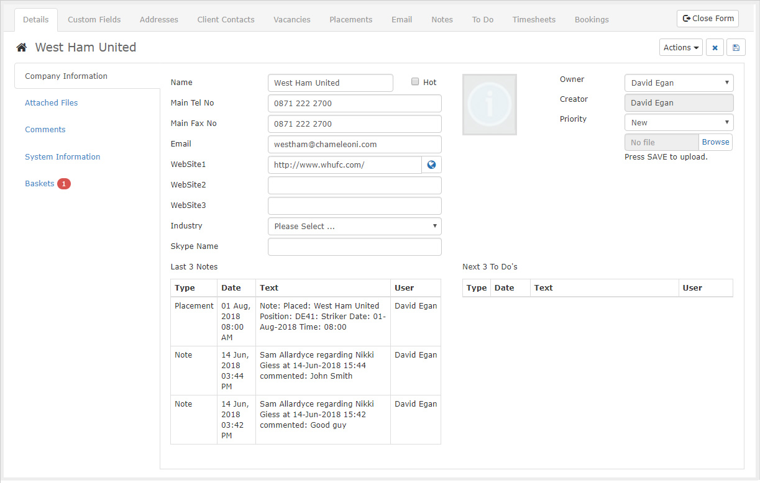
Task: Select the To Do tab
Action: (483, 20)
